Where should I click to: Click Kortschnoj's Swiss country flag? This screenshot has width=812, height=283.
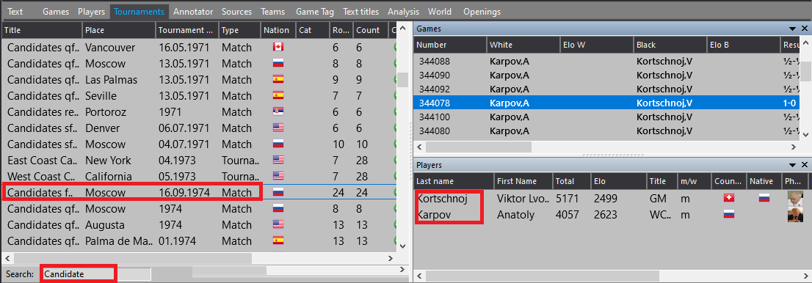[x=728, y=198]
